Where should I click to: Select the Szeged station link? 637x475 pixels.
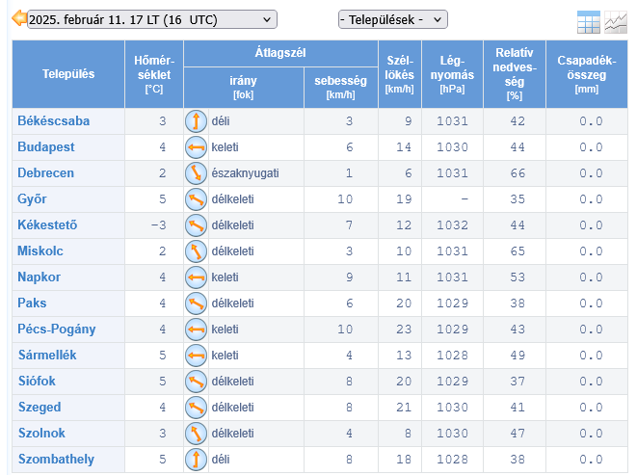40,408
